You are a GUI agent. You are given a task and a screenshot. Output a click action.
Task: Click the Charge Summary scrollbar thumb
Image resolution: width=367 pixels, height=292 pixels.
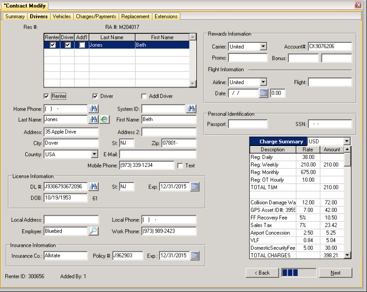click(x=348, y=159)
